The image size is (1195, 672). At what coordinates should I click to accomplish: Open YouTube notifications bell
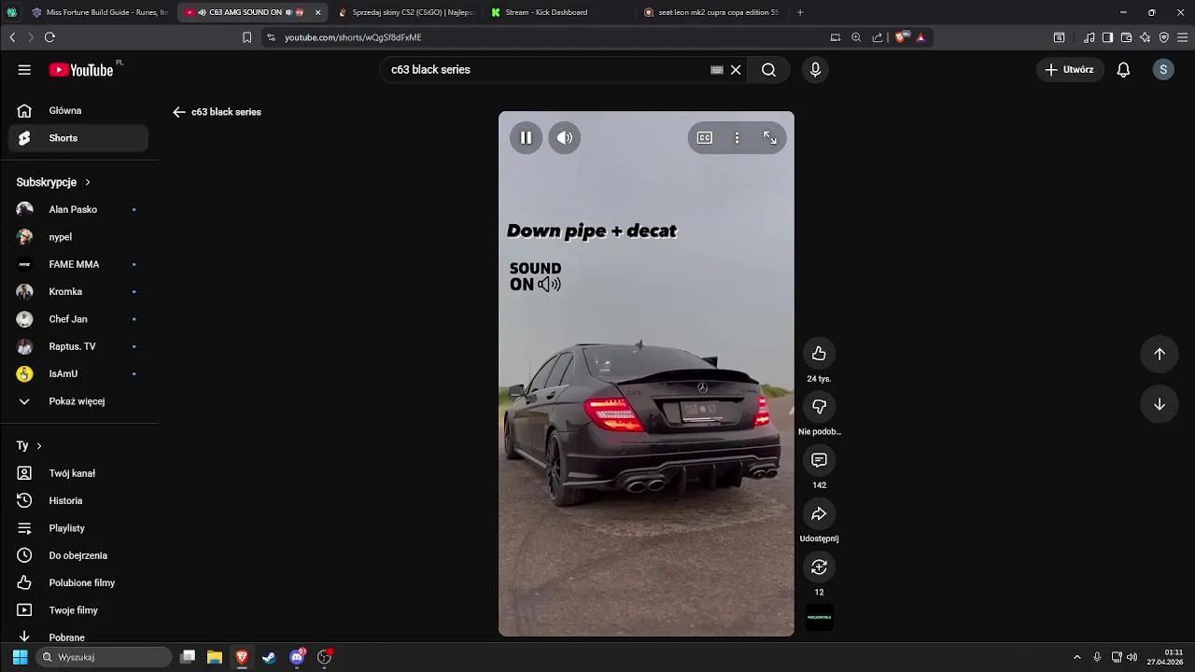tap(1123, 70)
